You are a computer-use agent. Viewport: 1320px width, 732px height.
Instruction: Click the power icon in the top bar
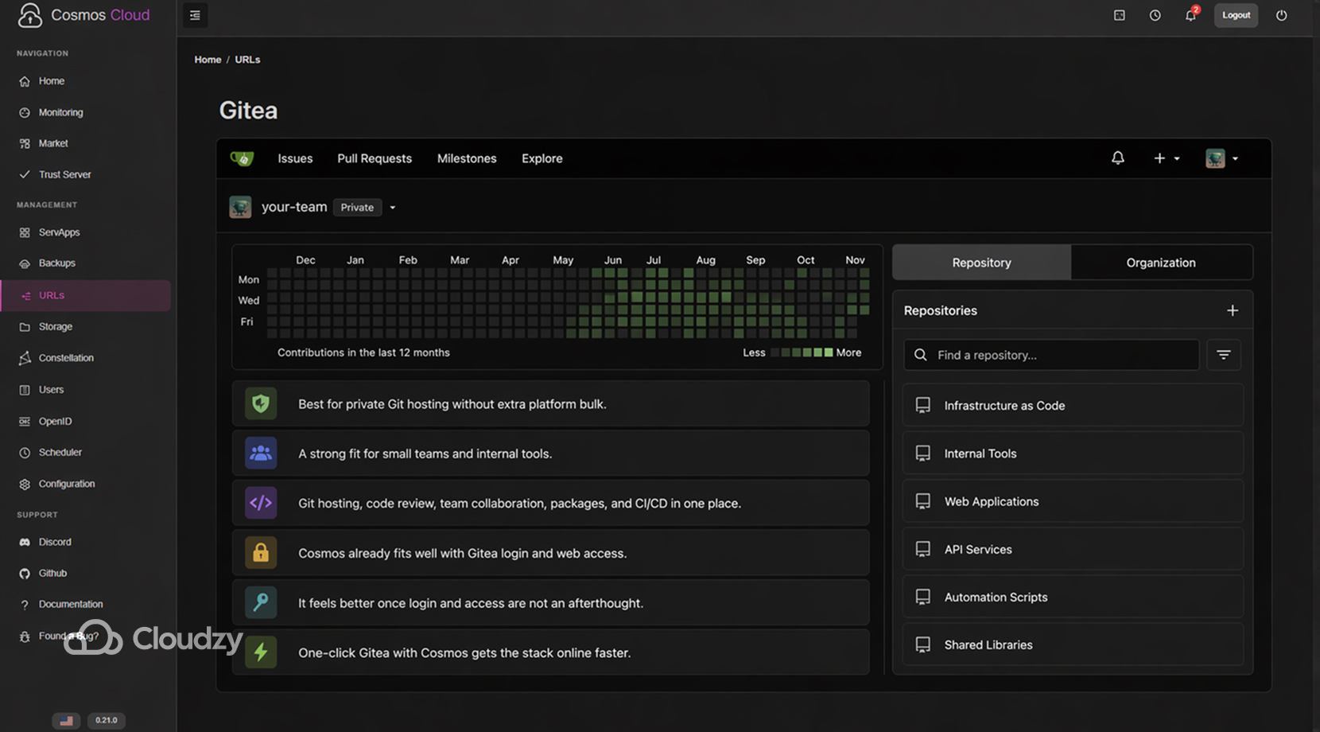1281,15
